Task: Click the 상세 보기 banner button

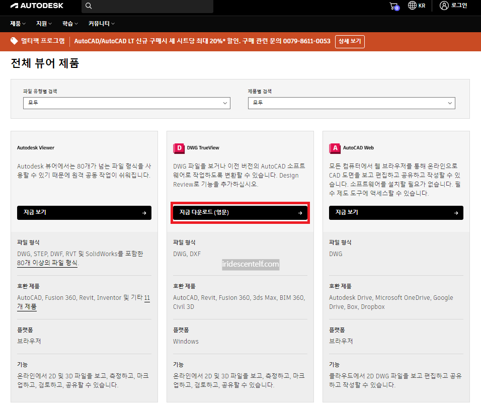Action: (x=350, y=41)
